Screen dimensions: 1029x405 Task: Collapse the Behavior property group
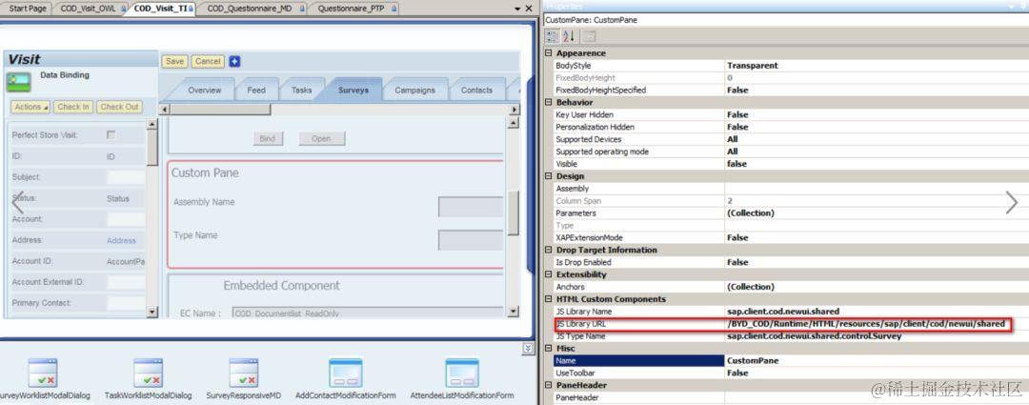[549, 102]
